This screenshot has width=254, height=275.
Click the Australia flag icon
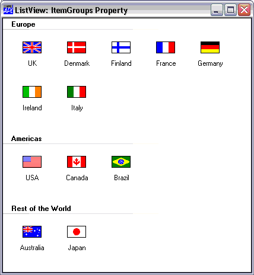[x=32, y=232]
